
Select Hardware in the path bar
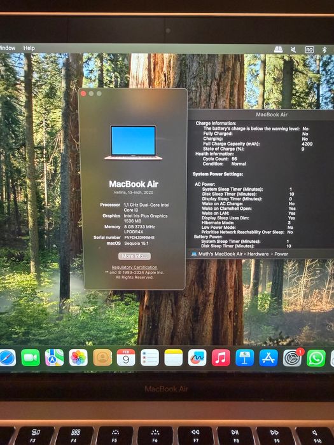[x=258, y=254]
